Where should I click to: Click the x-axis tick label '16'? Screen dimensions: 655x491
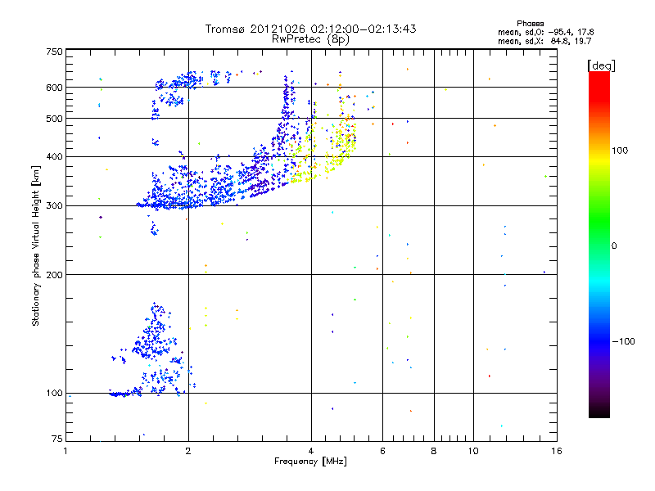pyautogui.click(x=557, y=451)
